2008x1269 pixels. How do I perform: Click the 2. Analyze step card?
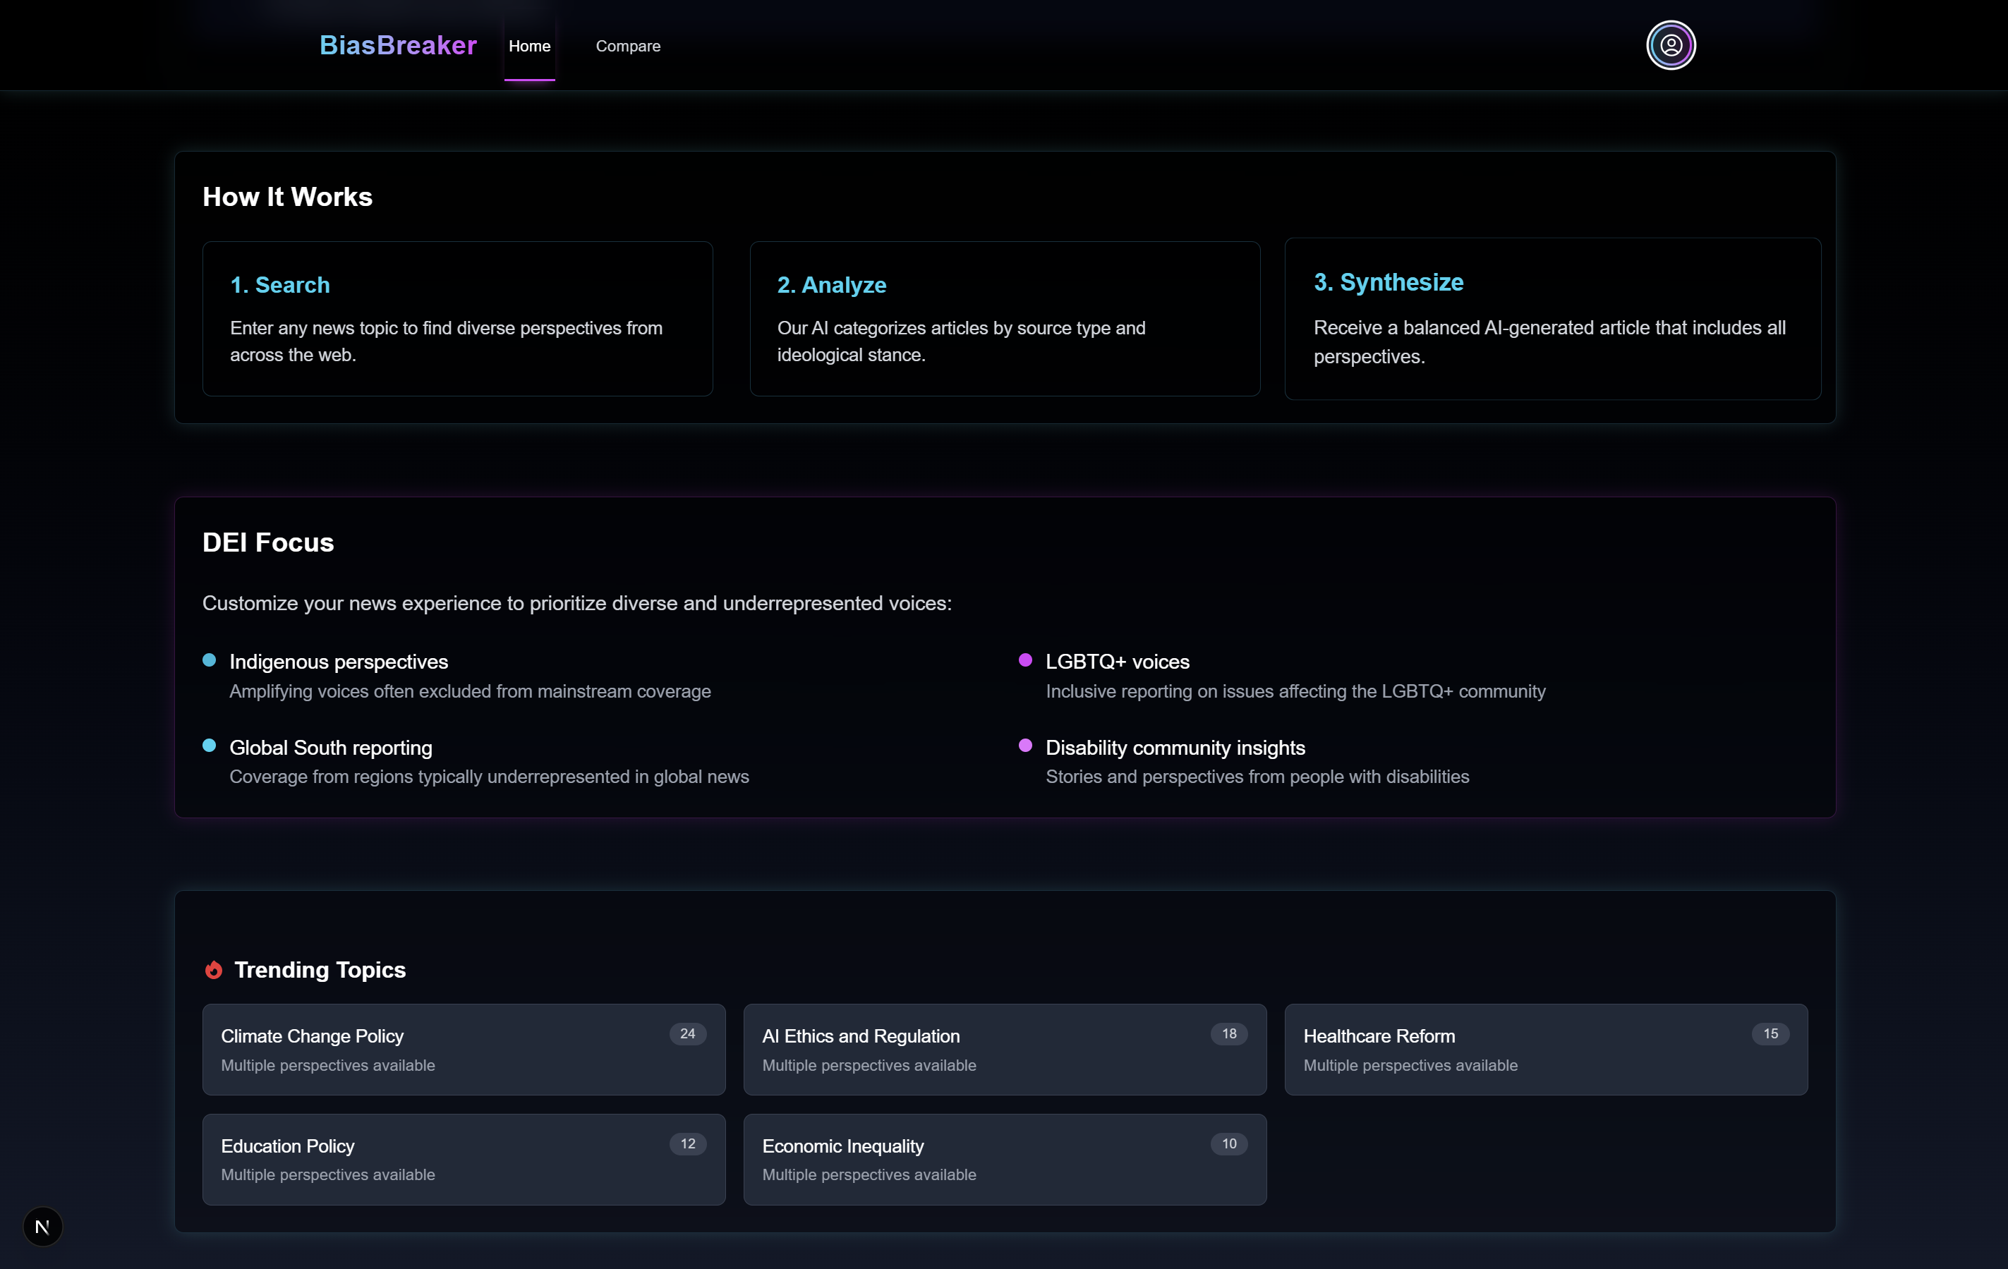[1004, 319]
